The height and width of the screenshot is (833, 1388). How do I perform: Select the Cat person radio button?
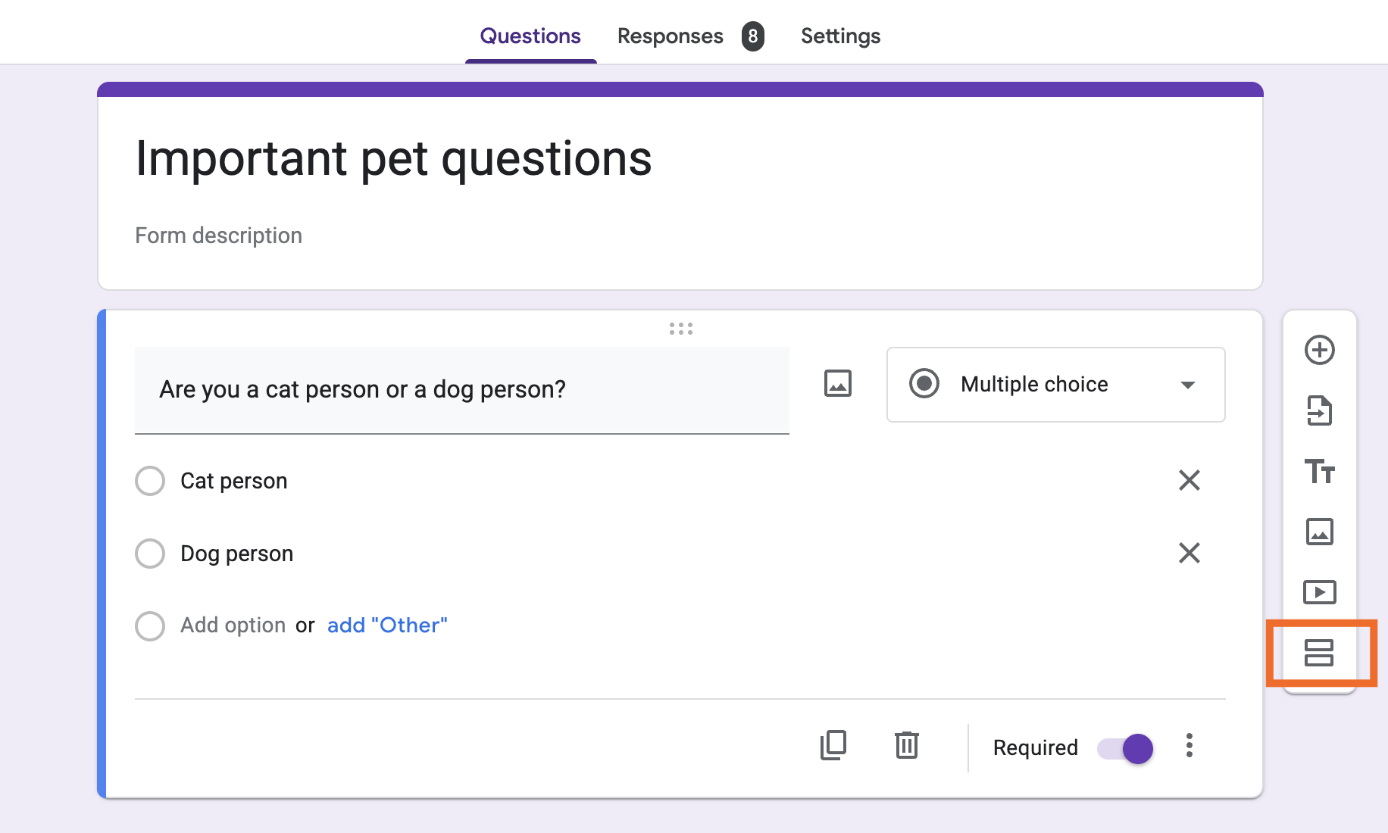pos(150,481)
